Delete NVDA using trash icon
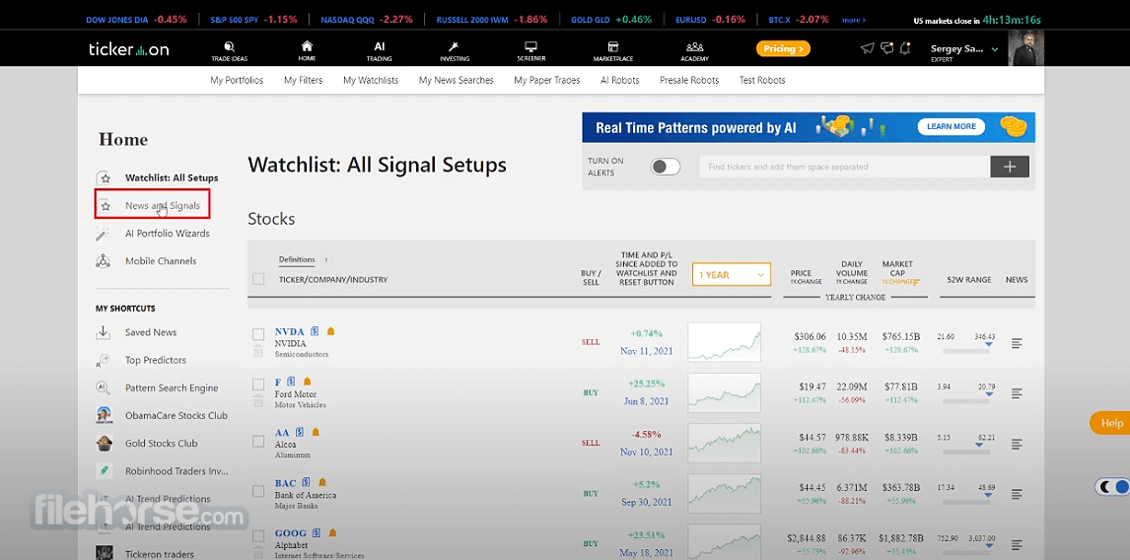Viewport: 1130px width, 560px height. pyautogui.click(x=258, y=351)
